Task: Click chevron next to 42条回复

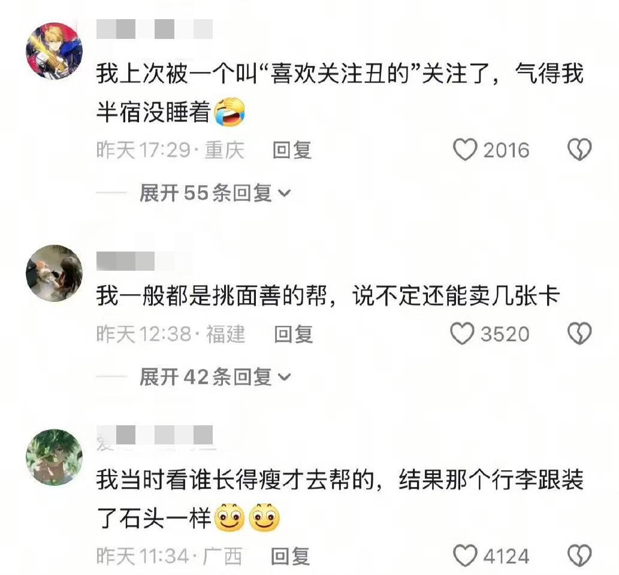Action: pyautogui.click(x=284, y=377)
